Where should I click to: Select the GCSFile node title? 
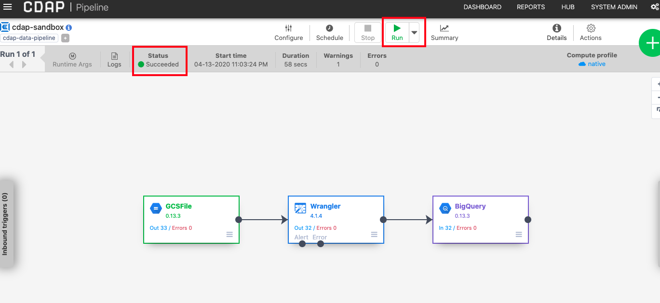(x=178, y=206)
